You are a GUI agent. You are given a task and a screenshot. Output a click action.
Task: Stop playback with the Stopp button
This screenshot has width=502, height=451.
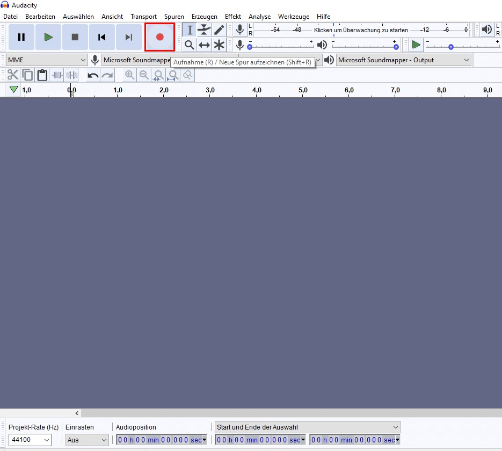75,37
